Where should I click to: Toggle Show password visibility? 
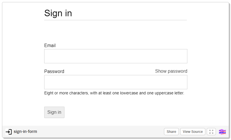pyautogui.click(x=171, y=71)
